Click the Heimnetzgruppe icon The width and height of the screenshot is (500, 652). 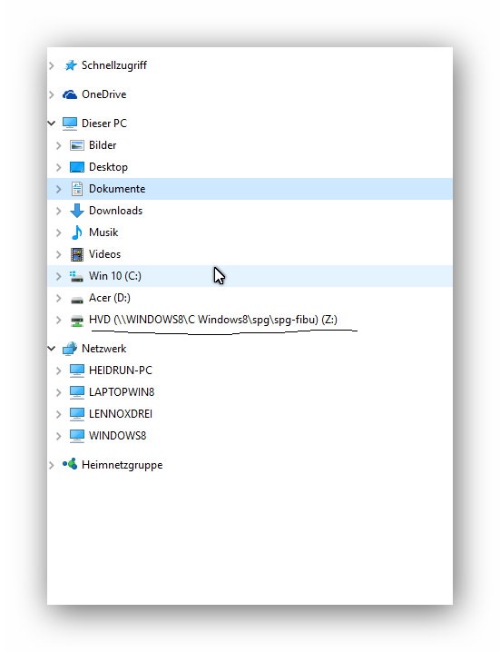pos(69,464)
